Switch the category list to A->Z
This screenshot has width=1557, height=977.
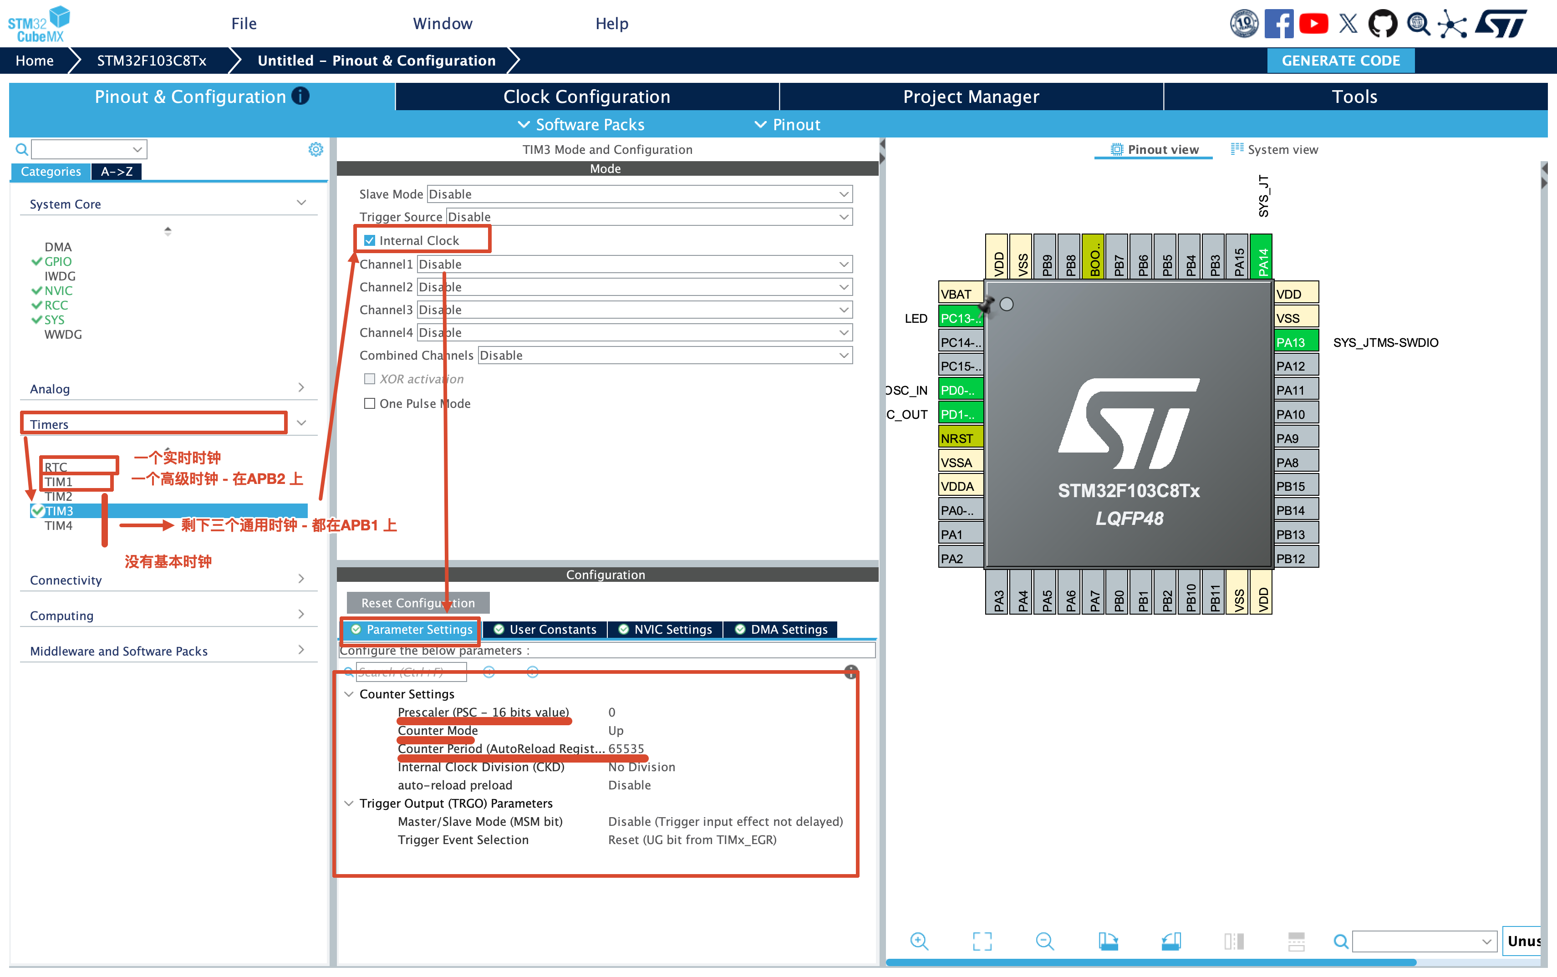click(116, 171)
